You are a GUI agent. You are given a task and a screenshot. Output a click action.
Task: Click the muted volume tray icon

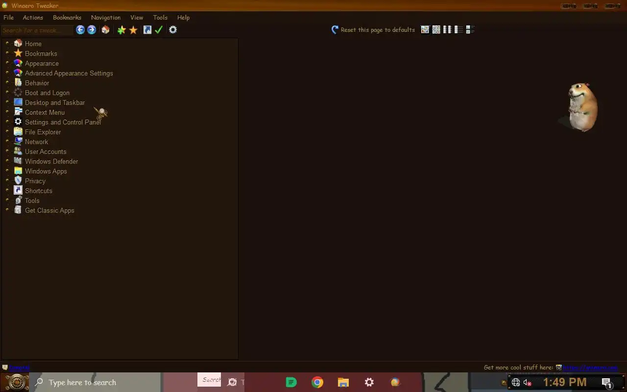[x=528, y=383]
